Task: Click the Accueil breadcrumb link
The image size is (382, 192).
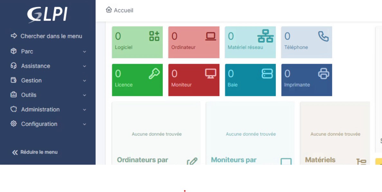Action: click(123, 10)
